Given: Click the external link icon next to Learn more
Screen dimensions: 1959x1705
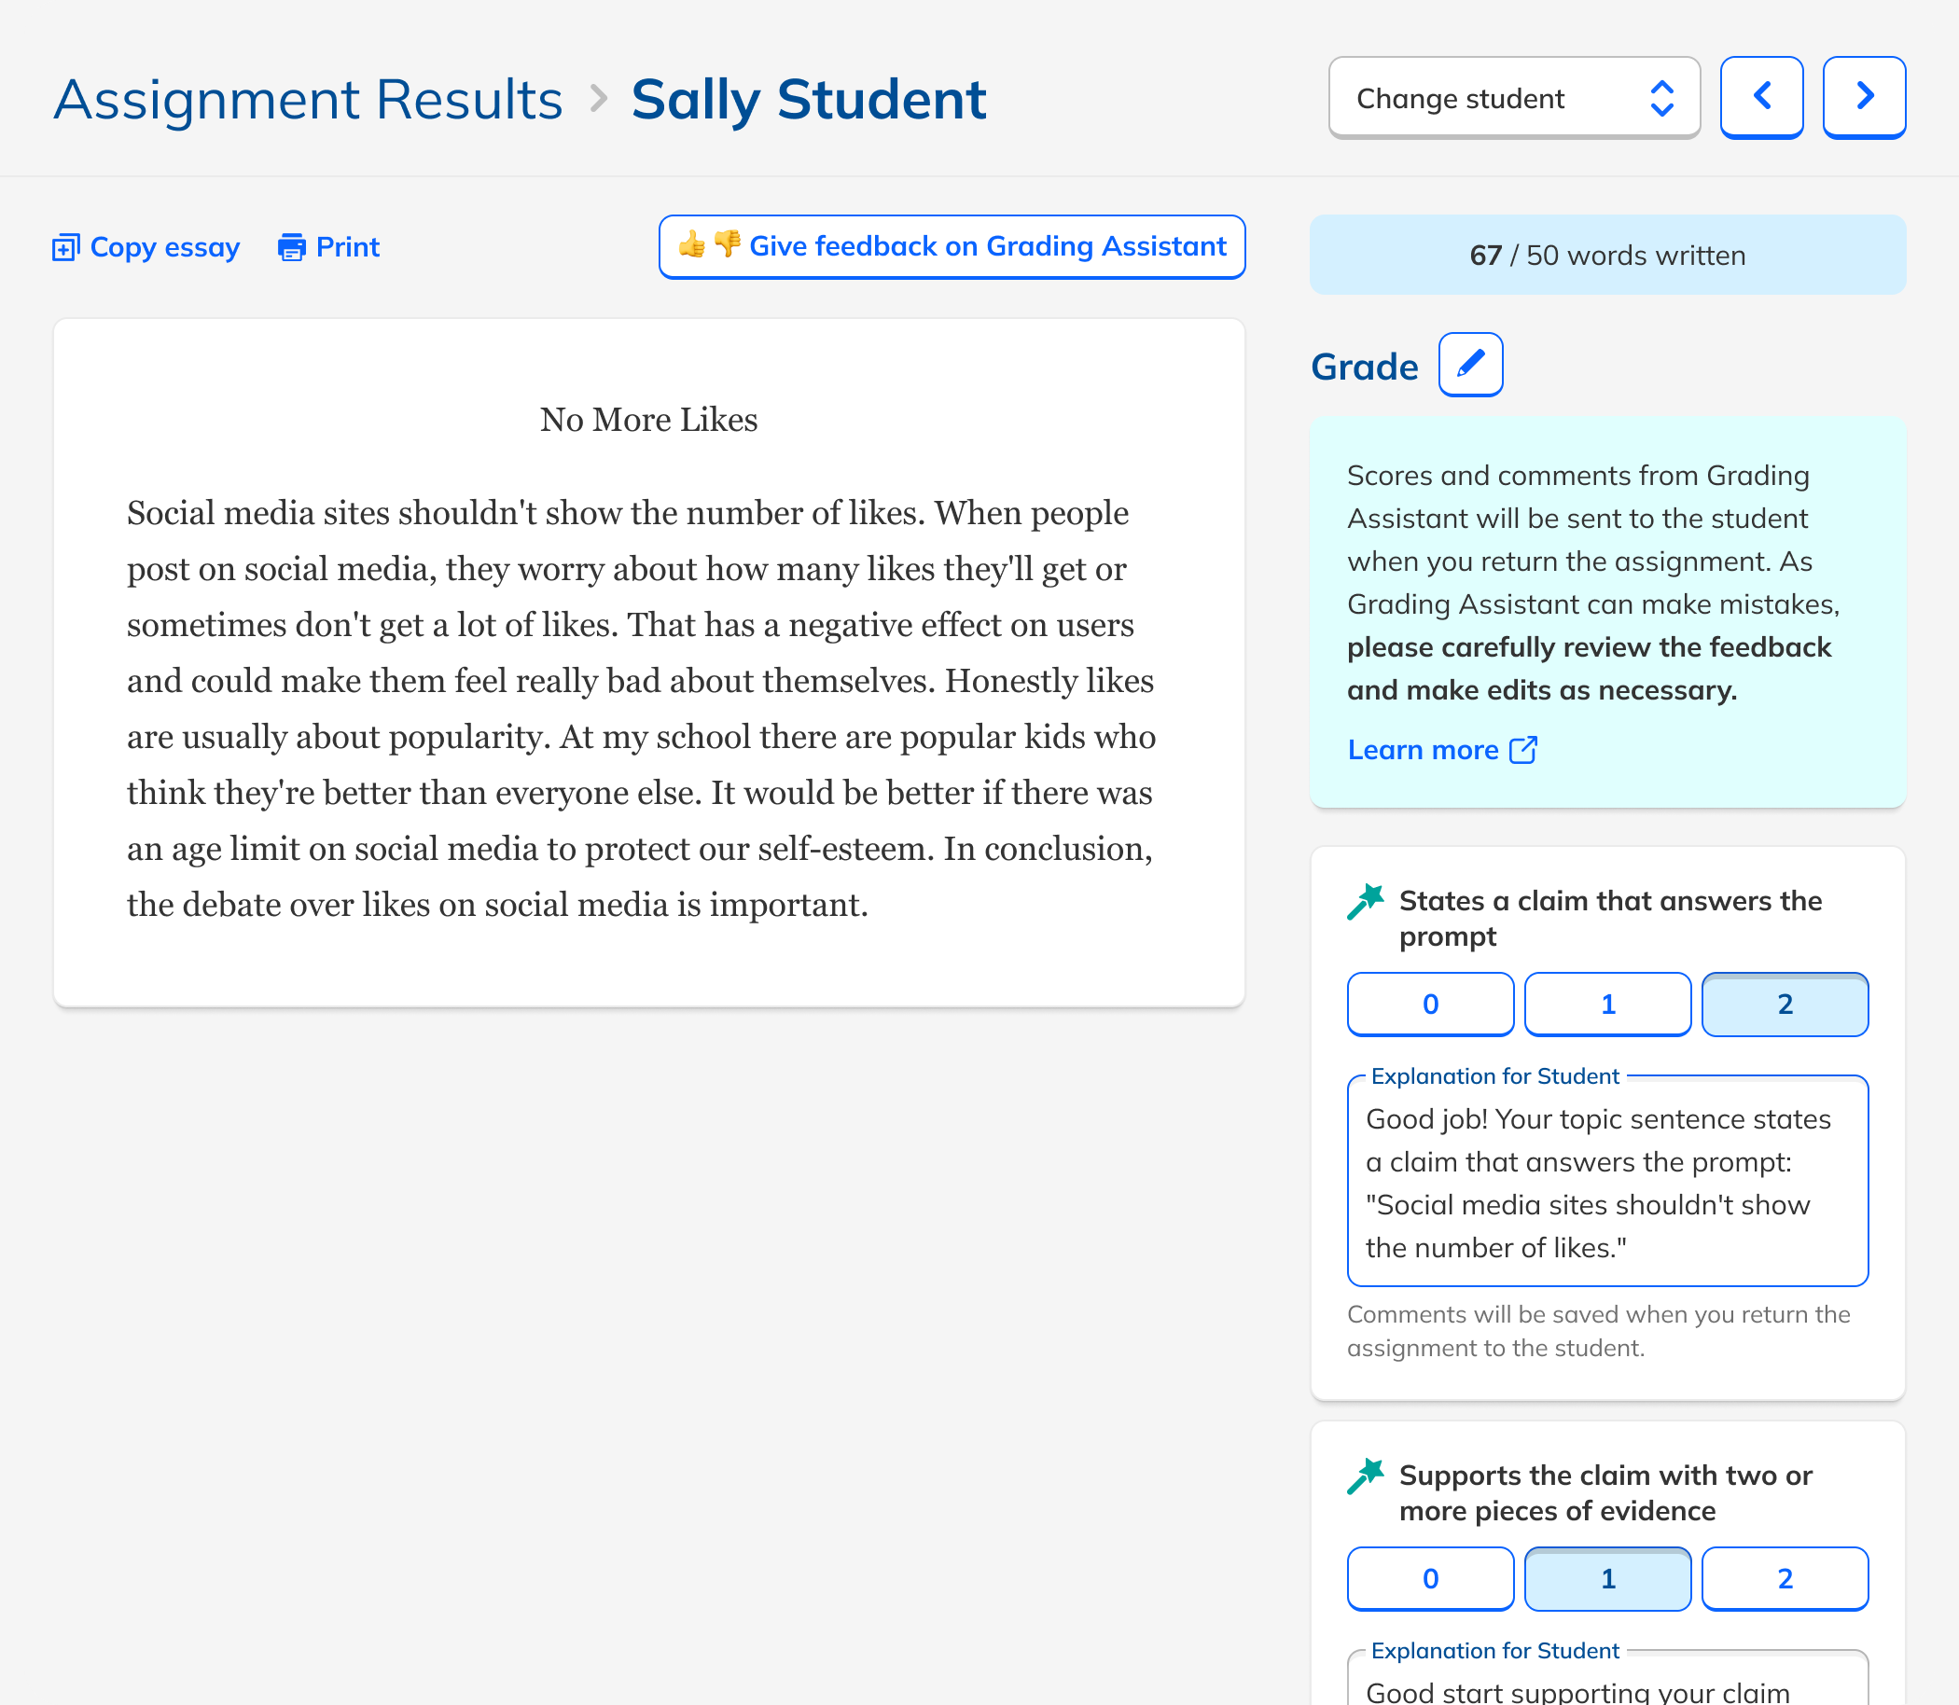Looking at the screenshot, I should coord(1524,750).
